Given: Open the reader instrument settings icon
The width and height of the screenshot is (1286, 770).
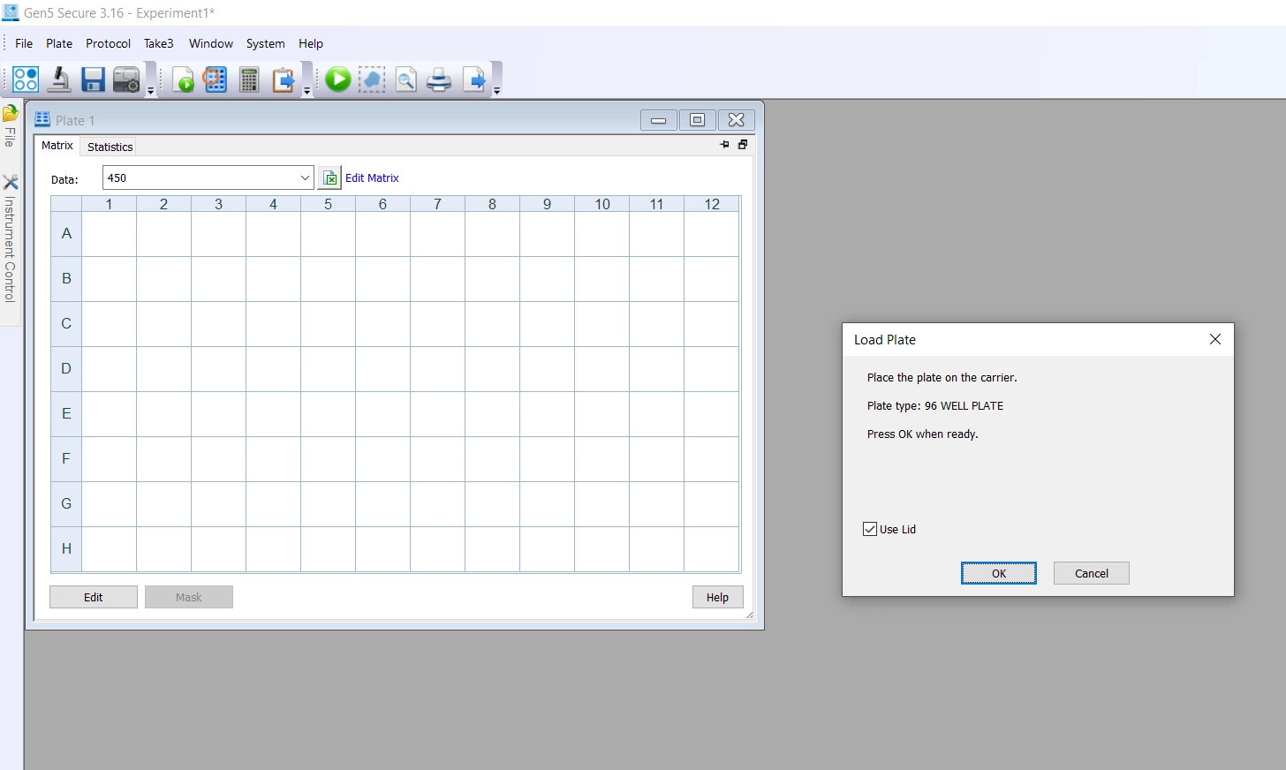Looking at the screenshot, I should click(126, 79).
